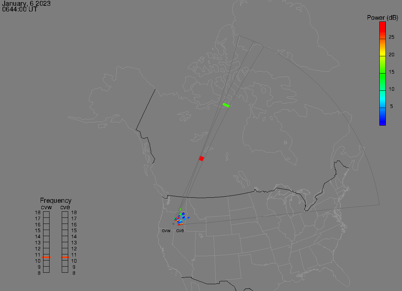Click the blue bottom segment of the Power colorbar
The width and height of the screenshot is (402, 291).
click(383, 116)
